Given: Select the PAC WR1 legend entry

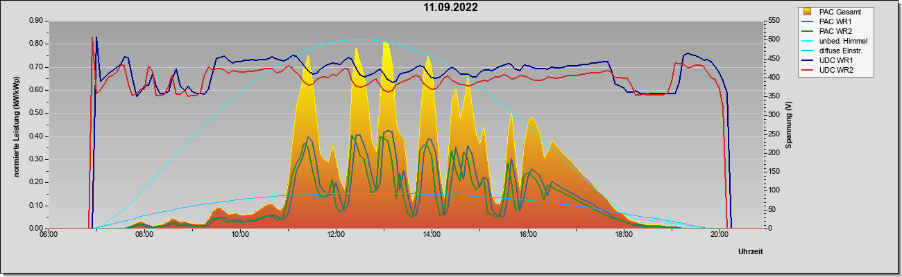Looking at the screenshot, I should (835, 21).
